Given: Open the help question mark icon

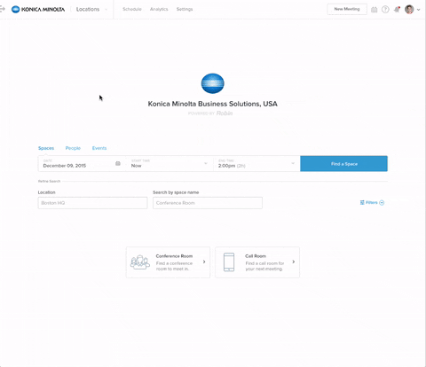Looking at the screenshot, I should (x=385, y=10).
